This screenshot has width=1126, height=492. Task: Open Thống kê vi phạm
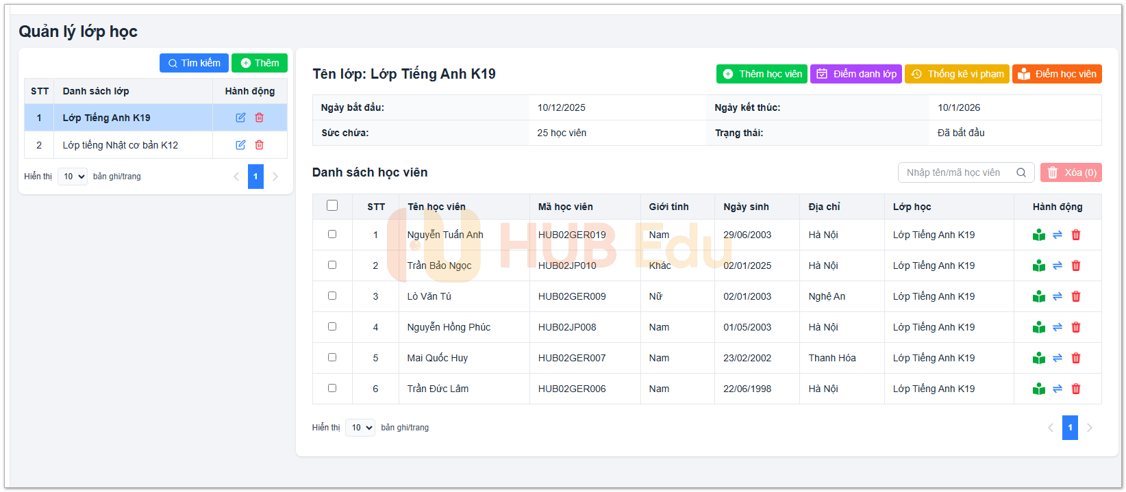(x=957, y=74)
